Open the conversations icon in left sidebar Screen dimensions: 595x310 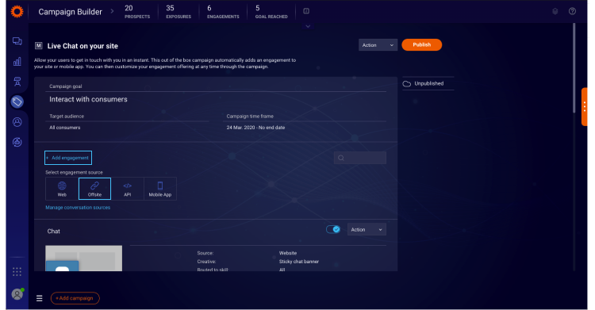tap(17, 41)
